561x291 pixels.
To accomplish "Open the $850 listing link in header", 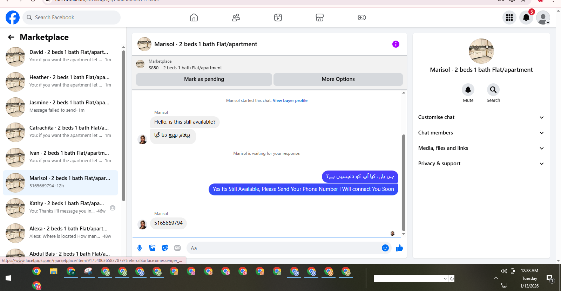I will pos(185,68).
